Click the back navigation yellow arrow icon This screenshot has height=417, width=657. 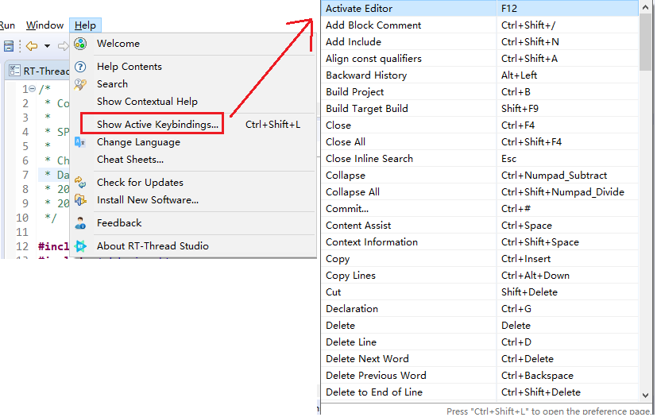click(32, 46)
